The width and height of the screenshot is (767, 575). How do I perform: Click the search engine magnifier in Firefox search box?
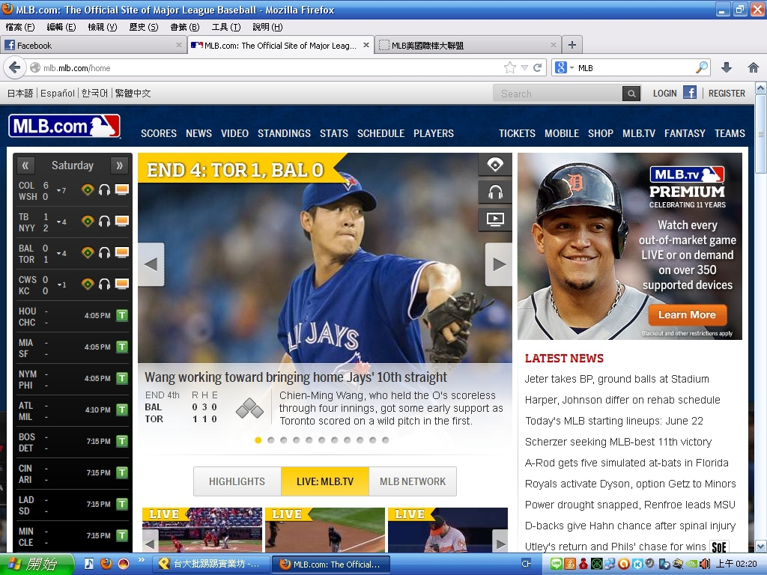(702, 67)
